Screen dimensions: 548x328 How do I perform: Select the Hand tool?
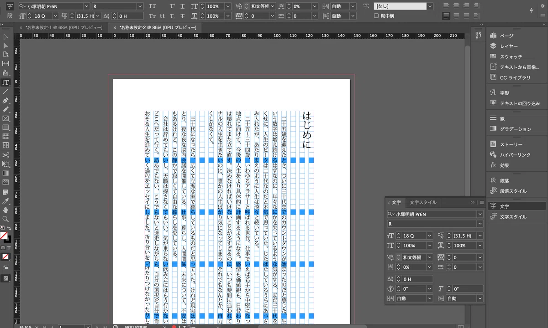pos(5,210)
